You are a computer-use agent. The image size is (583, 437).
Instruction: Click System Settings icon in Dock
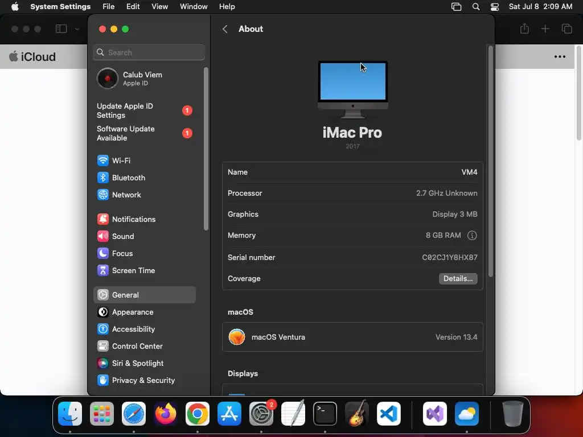coord(261,414)
